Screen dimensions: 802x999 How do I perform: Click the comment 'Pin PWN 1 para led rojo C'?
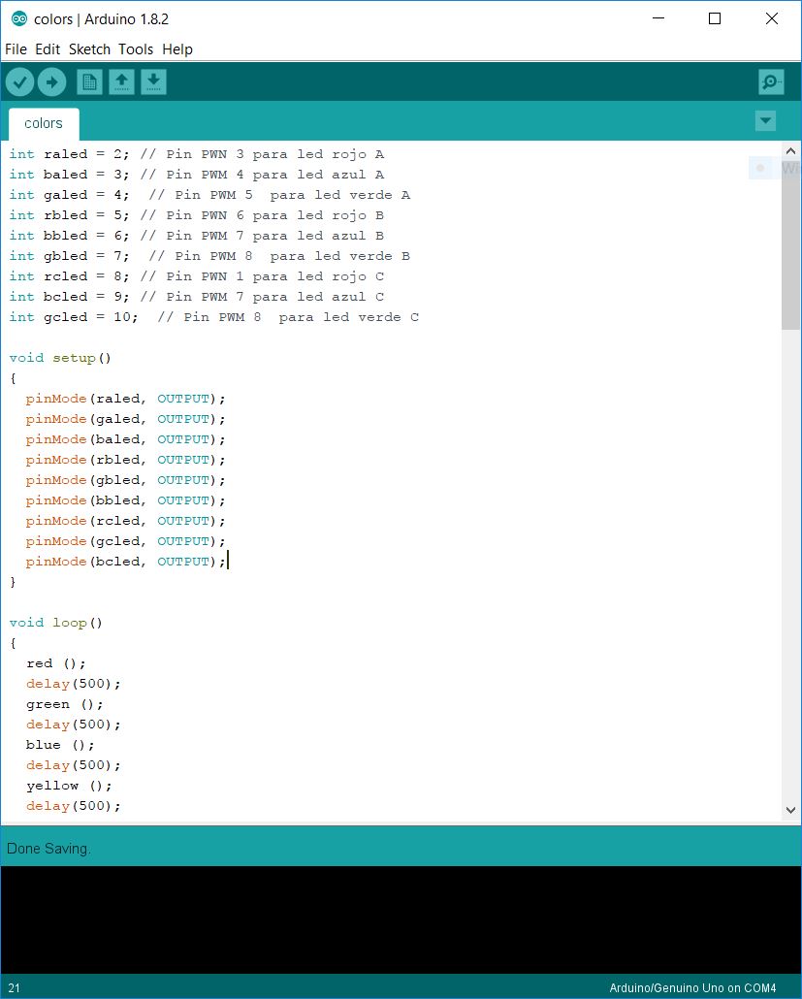pos(262,276)
